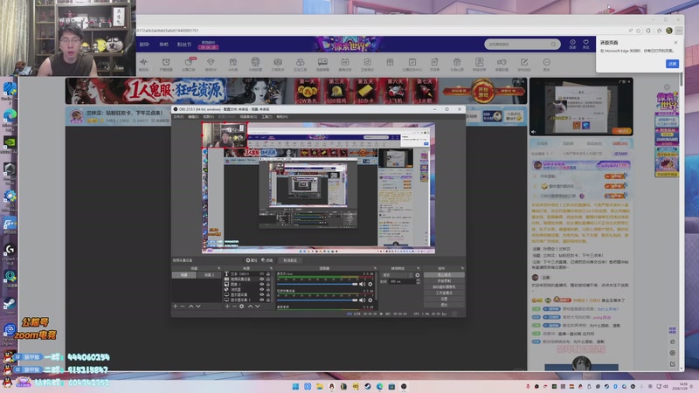Click the 开始录制 button in OBS controls
699x393 pixels.
[x=444, y=280]
